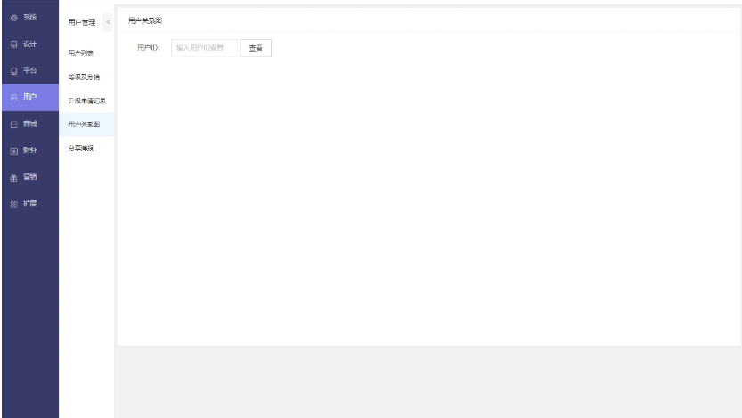This screenshot has height=418, width=742.
Task: Click the 设计 sidebar icon
Action: [x=13, y=44]
